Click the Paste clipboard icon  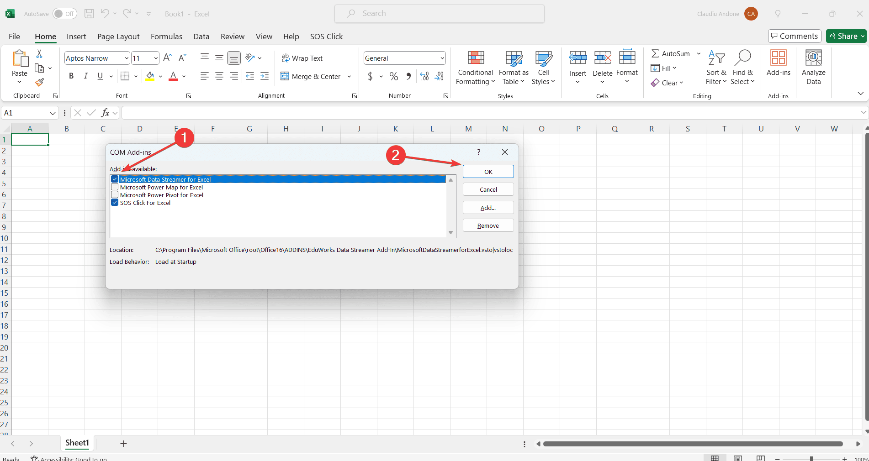coord(20,58)
